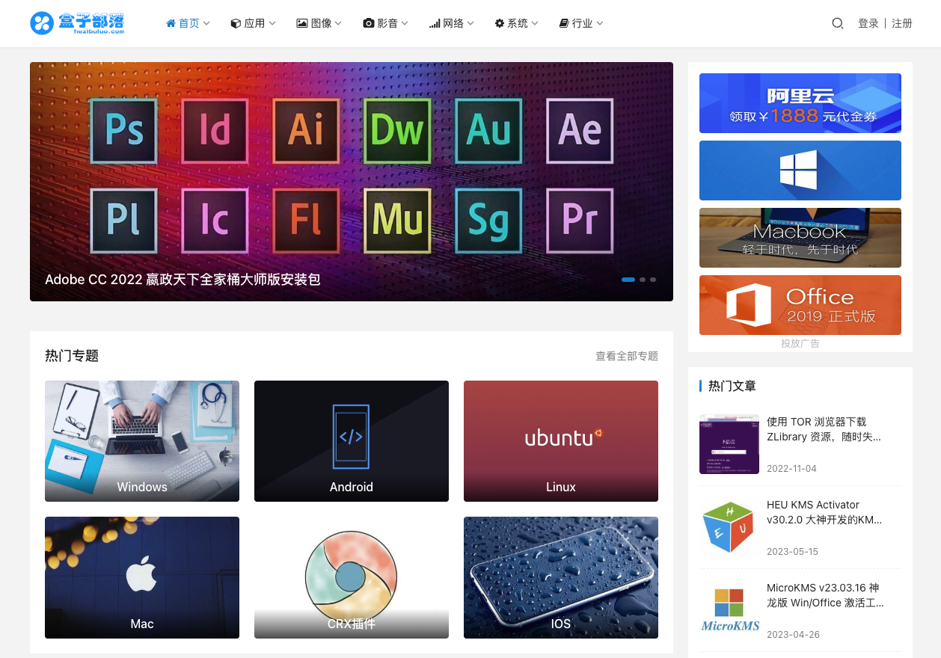941x658 pixels.
Task: Click the 热门文章 section heading
Action: (x=732, y=386)
